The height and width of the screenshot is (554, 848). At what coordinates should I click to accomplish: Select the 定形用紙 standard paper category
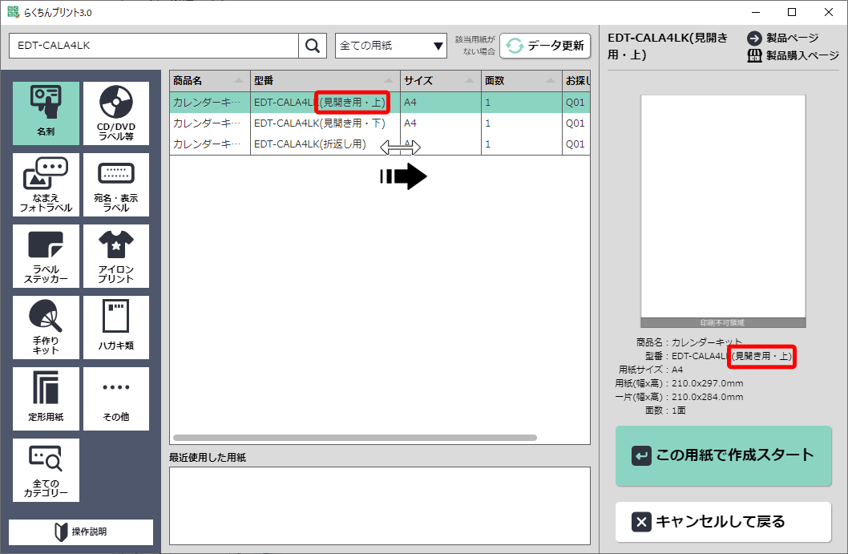pyautogui.click(x=46, y=399)
